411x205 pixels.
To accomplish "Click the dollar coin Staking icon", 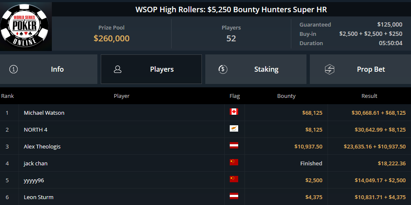I will pyautogui.click(x=223, y=70).
